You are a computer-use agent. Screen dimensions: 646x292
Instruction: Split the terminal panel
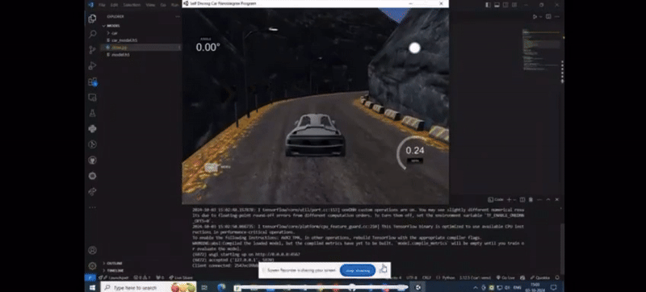coord(522,199)
